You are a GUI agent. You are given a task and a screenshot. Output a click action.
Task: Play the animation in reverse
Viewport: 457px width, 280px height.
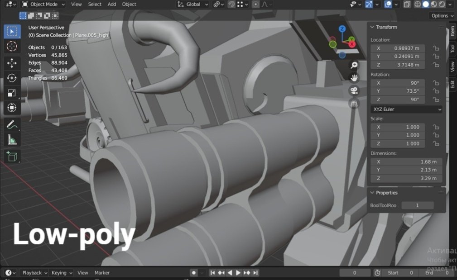(230, 273)
